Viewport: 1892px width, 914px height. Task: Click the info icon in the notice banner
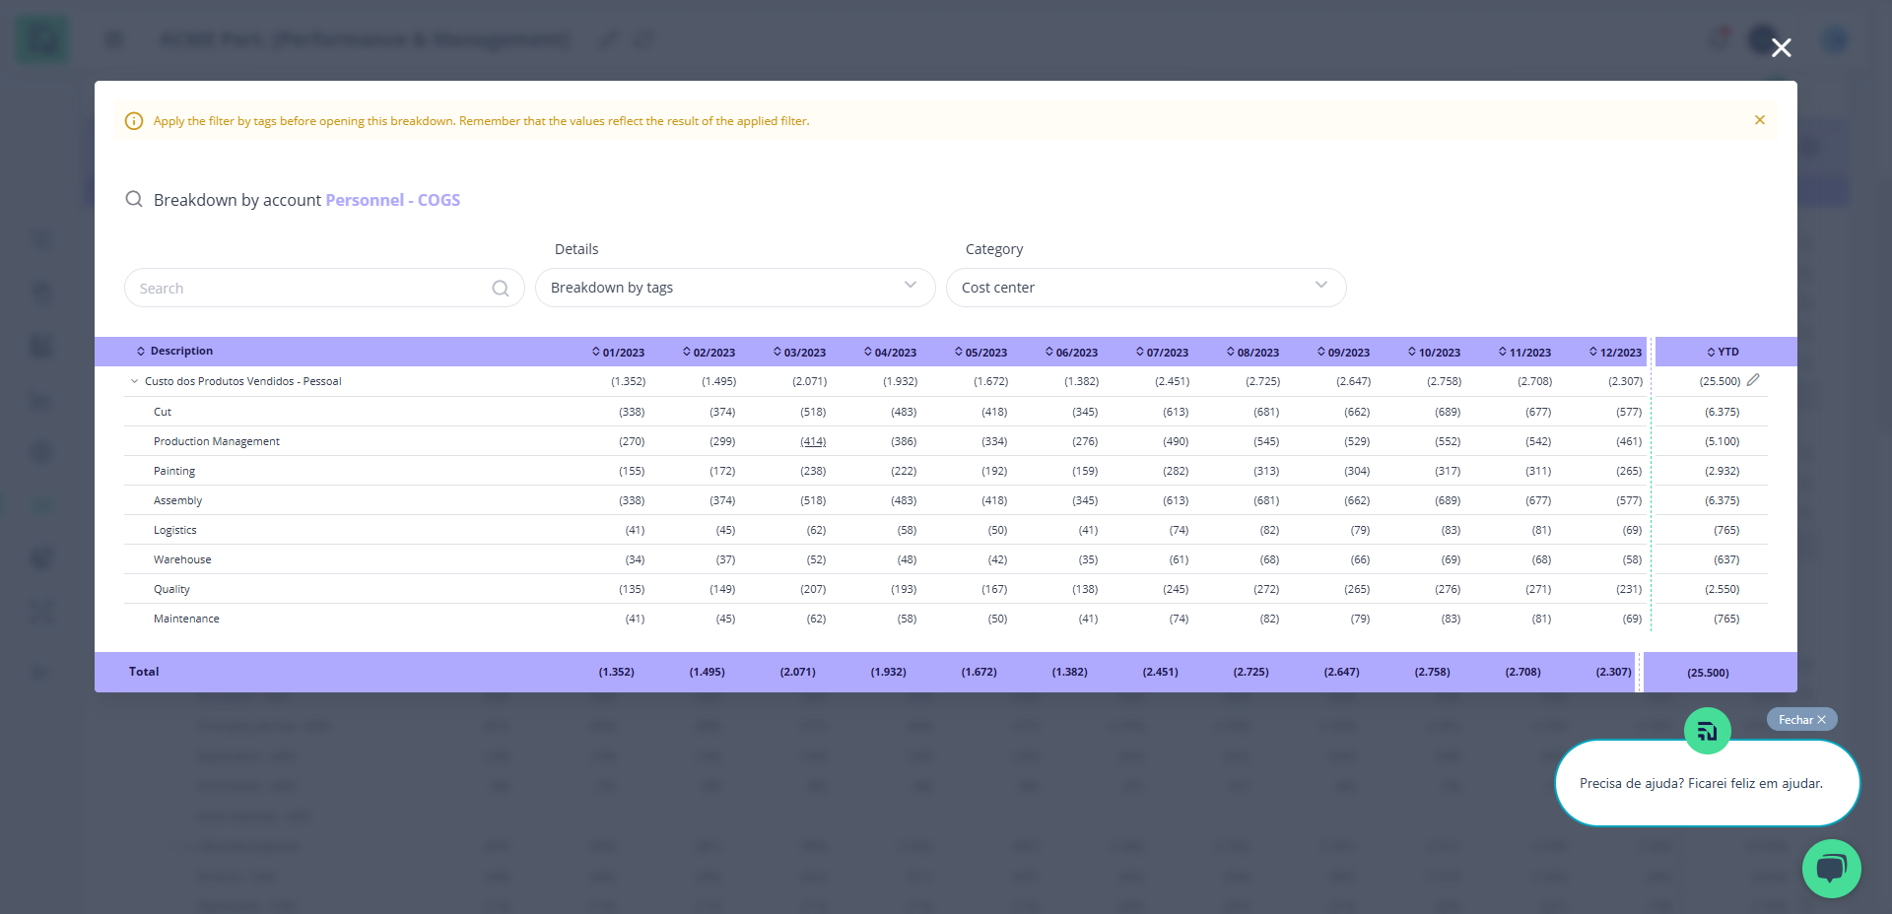click(x=134, y=121)
